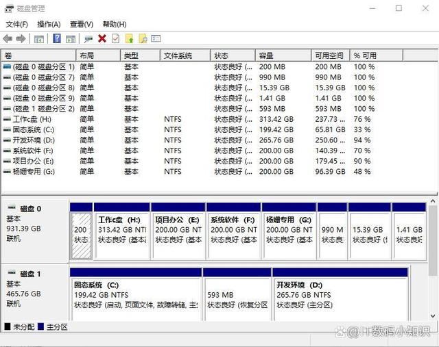Sort by the 可用空间 column header

pos(331,55)
